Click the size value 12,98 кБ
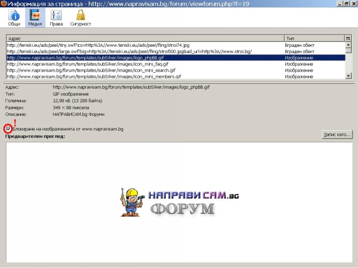Image resolution: width=358 pixels, height=268 pixels. [77, 101]
